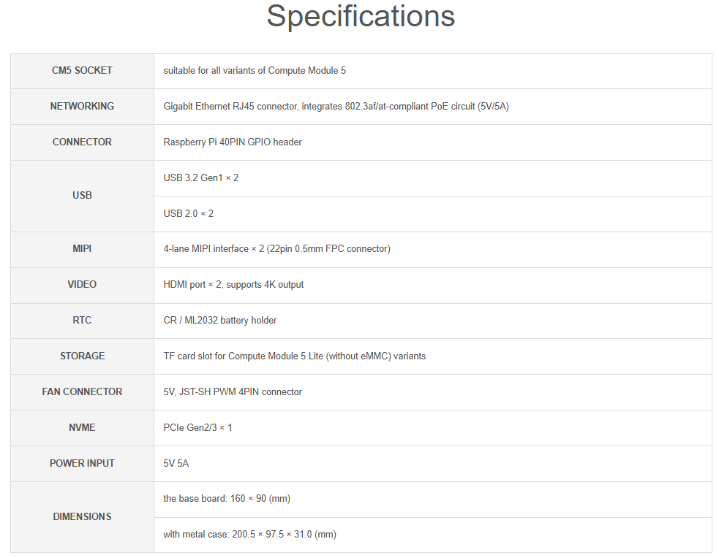Viewport: 719px width, 558px height.
Task: Click the Specifications heading
Action: point(361,17)
